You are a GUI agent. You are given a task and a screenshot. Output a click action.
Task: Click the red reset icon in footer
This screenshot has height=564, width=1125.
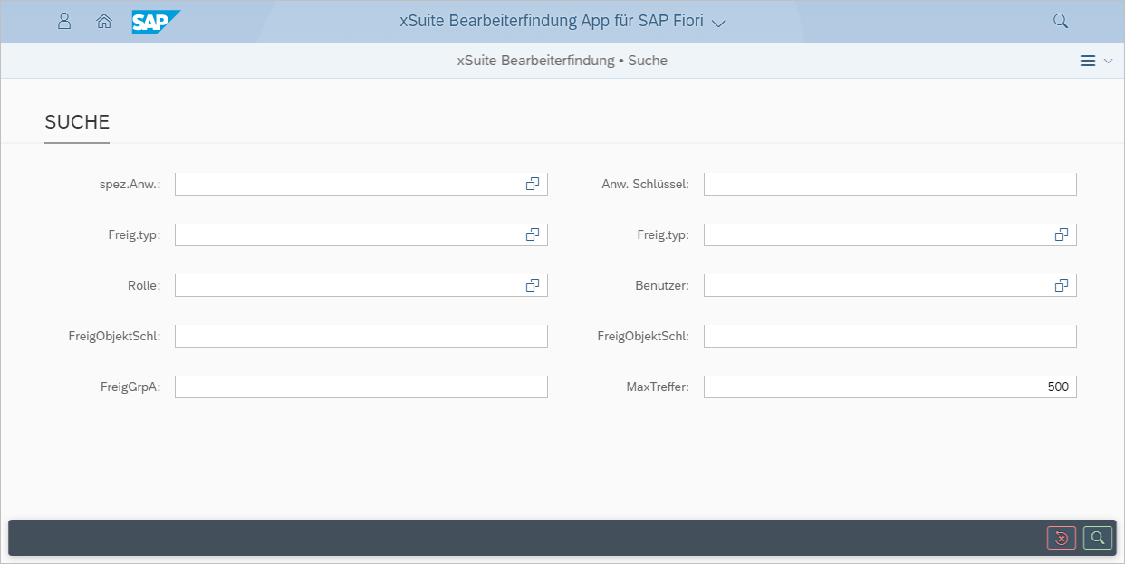[1062, 538]
